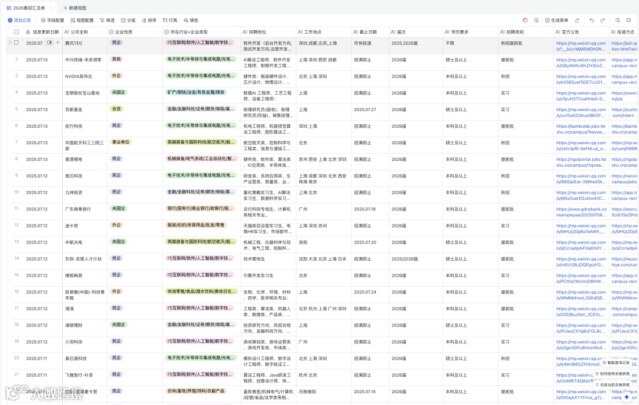Screen dimensions: 639x405
Task: Click the 外企 tag in NVIDIA英伟达 row
Action: coord(117,76)
